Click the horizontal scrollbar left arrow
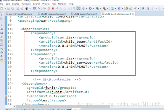The image size is (164, 110). (x=15, y=106)
